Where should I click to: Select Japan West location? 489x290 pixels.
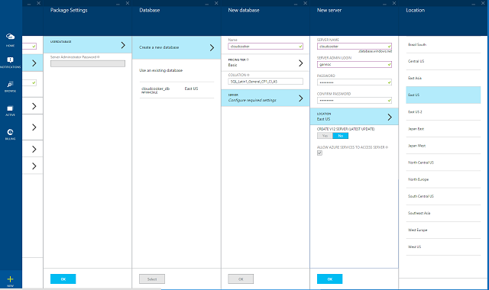click(443, 146)
